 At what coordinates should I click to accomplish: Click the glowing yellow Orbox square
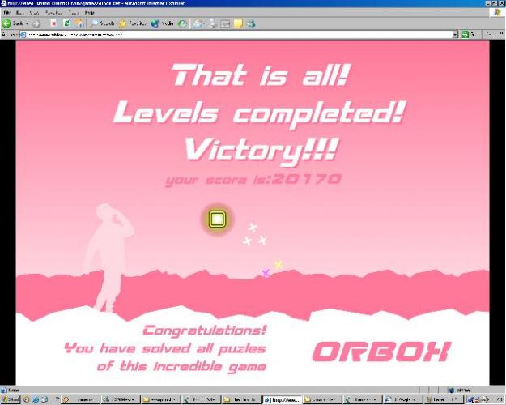[x=217, y=219]
